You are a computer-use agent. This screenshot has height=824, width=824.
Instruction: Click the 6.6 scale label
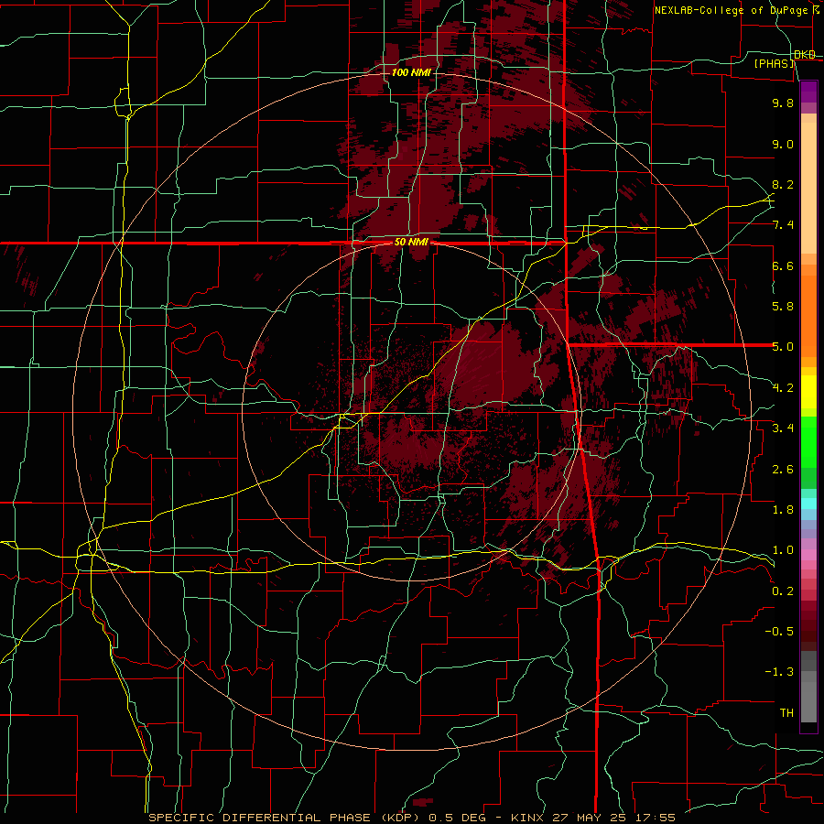[x=783, y=266]
